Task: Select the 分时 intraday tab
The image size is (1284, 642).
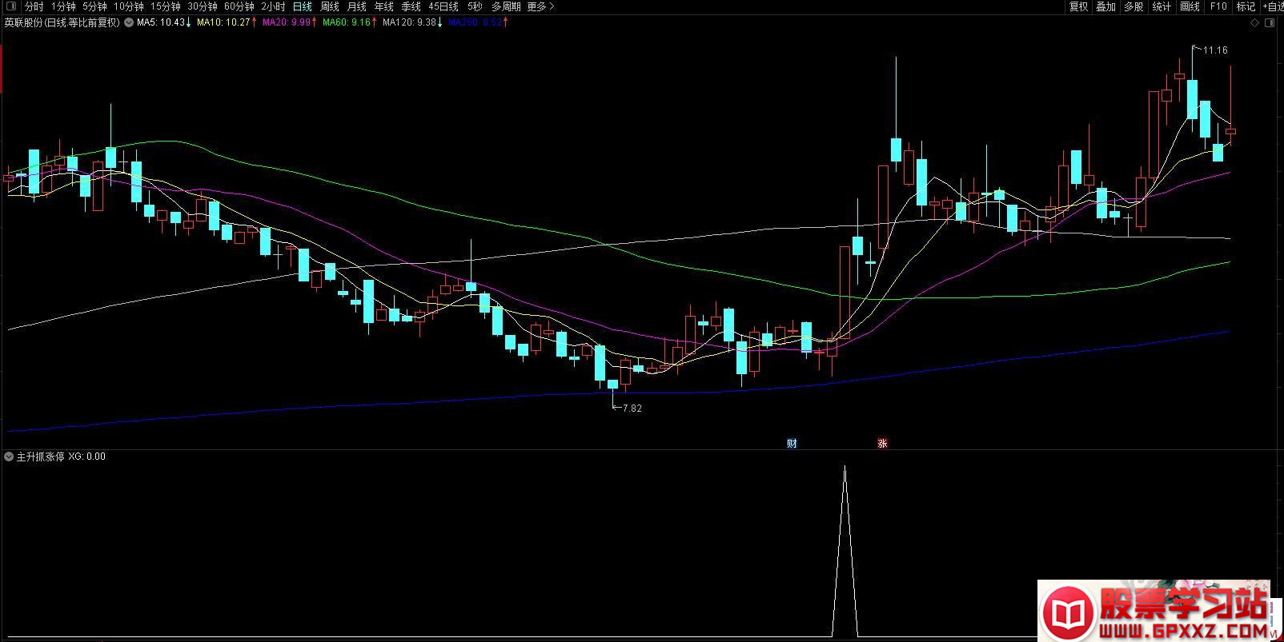Action: [34, 6]
